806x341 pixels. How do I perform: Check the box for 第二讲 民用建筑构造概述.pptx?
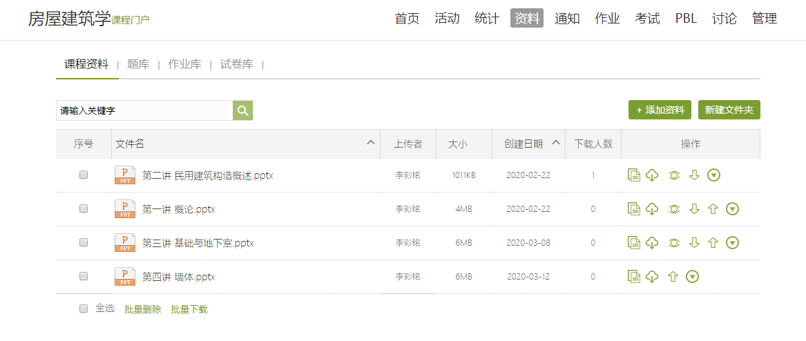click(x=84, y=175)
